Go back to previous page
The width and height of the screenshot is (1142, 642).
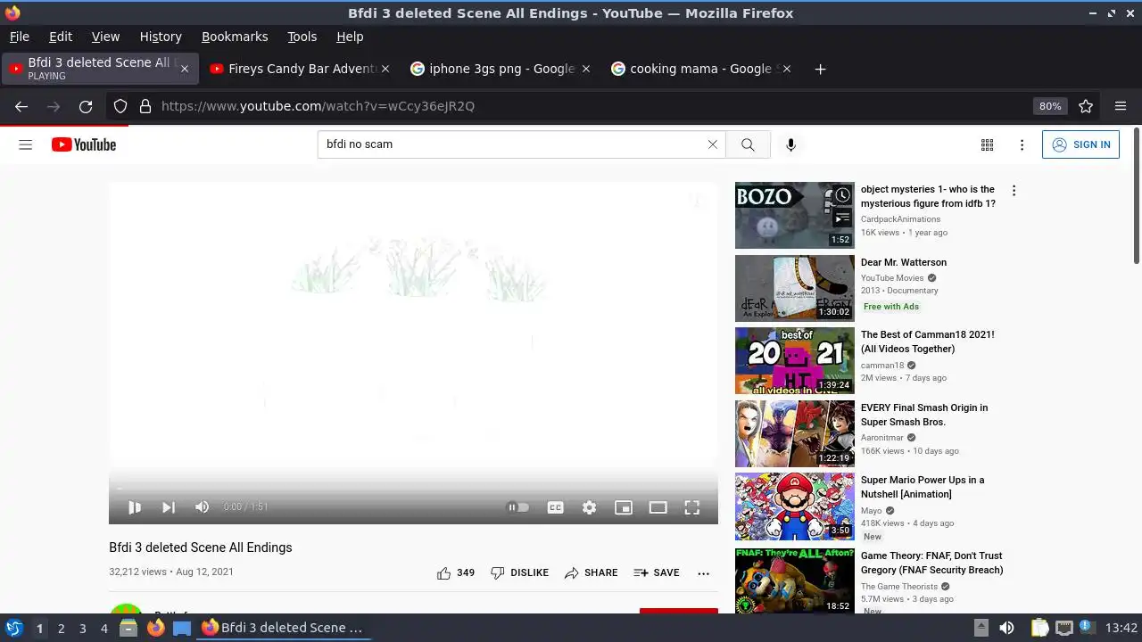click(21, 106)
